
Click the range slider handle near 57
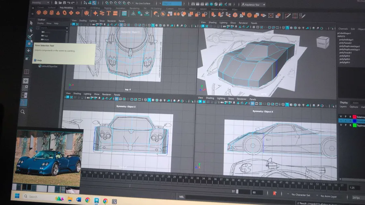pos(237,192)
